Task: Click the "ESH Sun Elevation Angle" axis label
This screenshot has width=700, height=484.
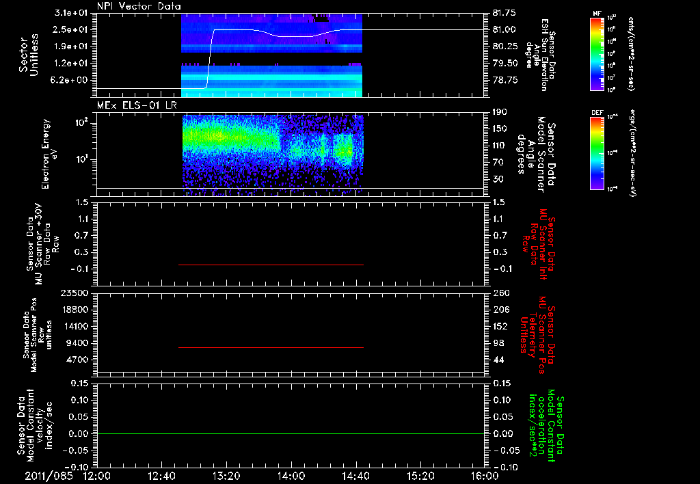Action: [x=541, y=55]
